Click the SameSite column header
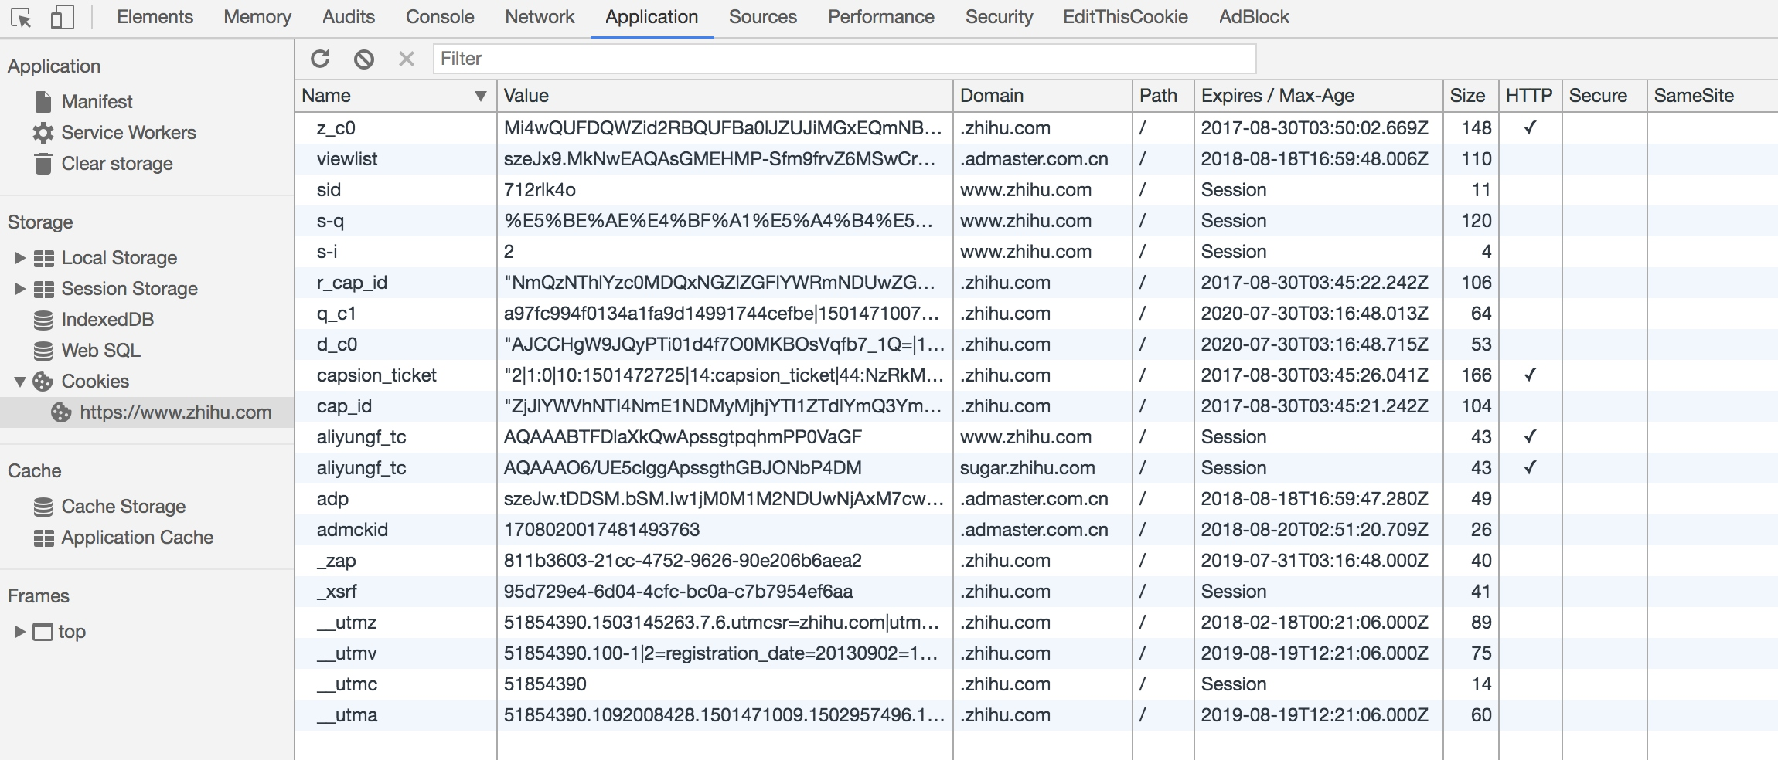 point(1712,96)
